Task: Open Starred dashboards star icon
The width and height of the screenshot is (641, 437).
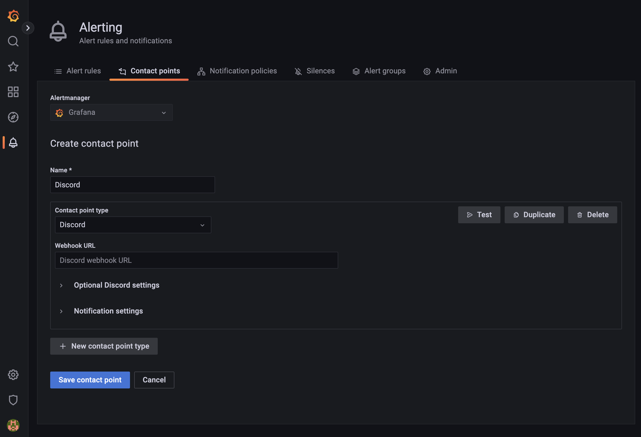Action: (x=13, y=67)
